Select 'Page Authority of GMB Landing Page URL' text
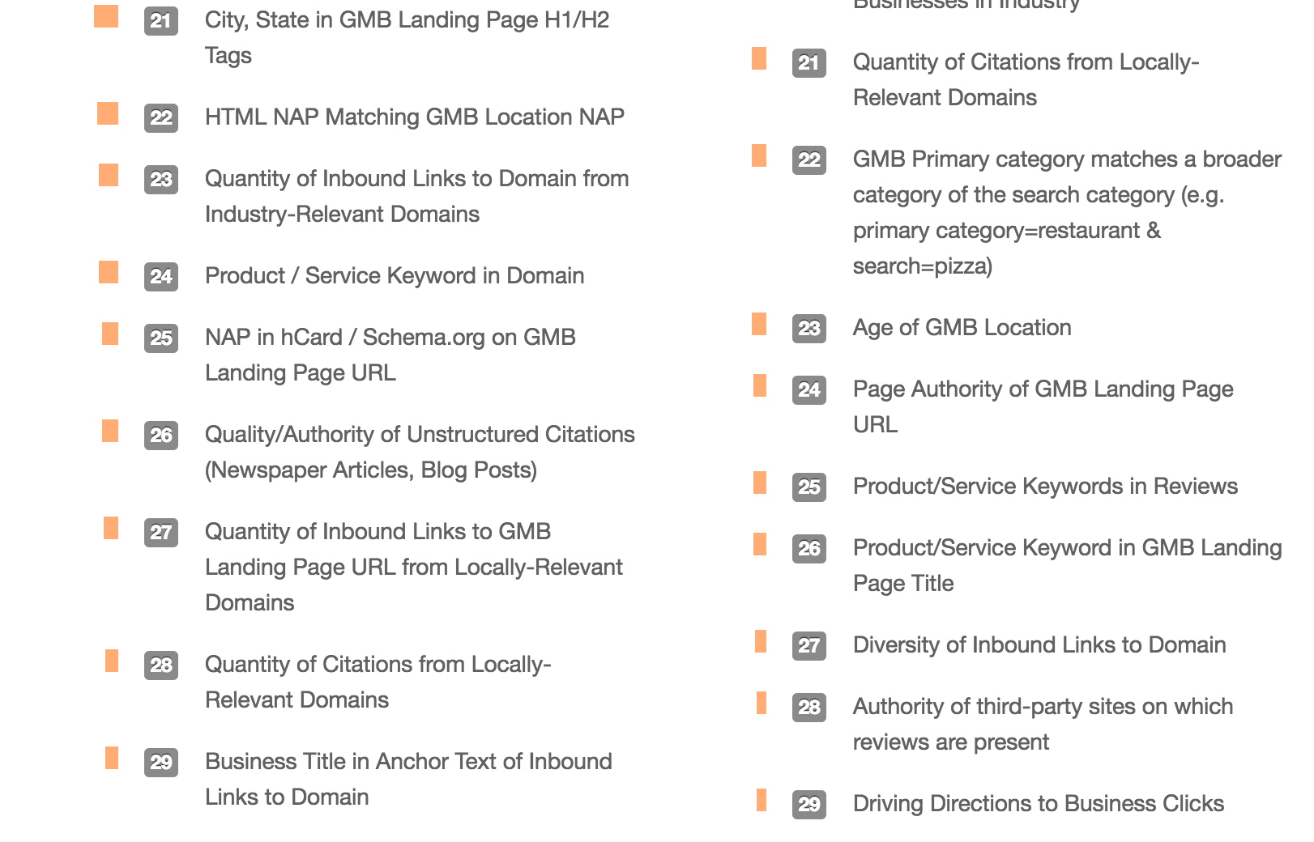 click(x=1043, y=406)
